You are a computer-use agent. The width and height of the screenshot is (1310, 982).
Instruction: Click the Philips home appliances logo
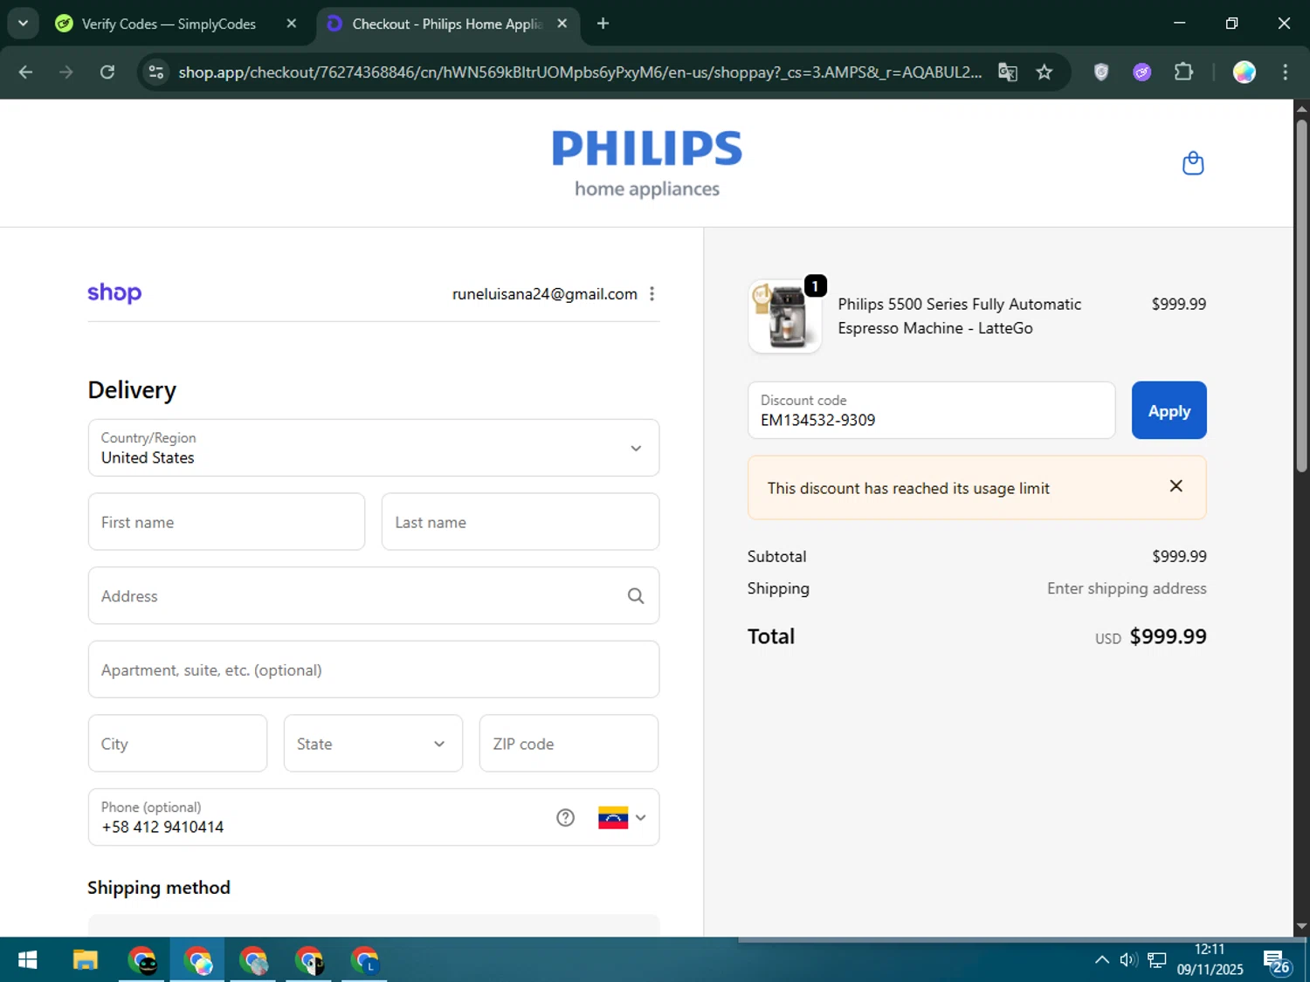647,164
